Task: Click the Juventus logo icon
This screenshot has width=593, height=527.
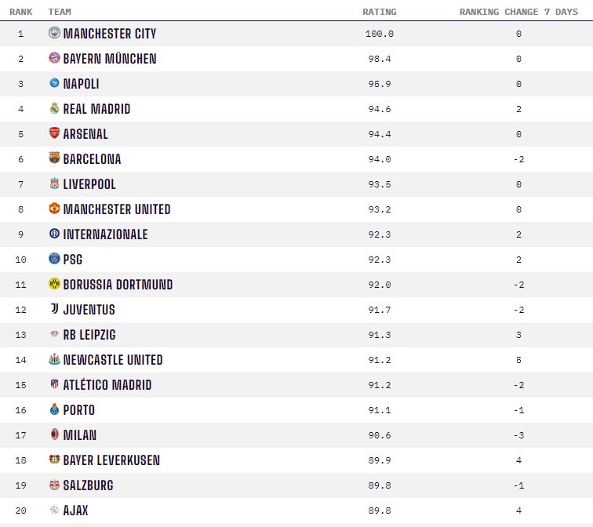Action: coord(54,310)
